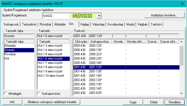Click the Csavar cikk... column header
Screen dimensions: 187x106
[x=169, y=42]
